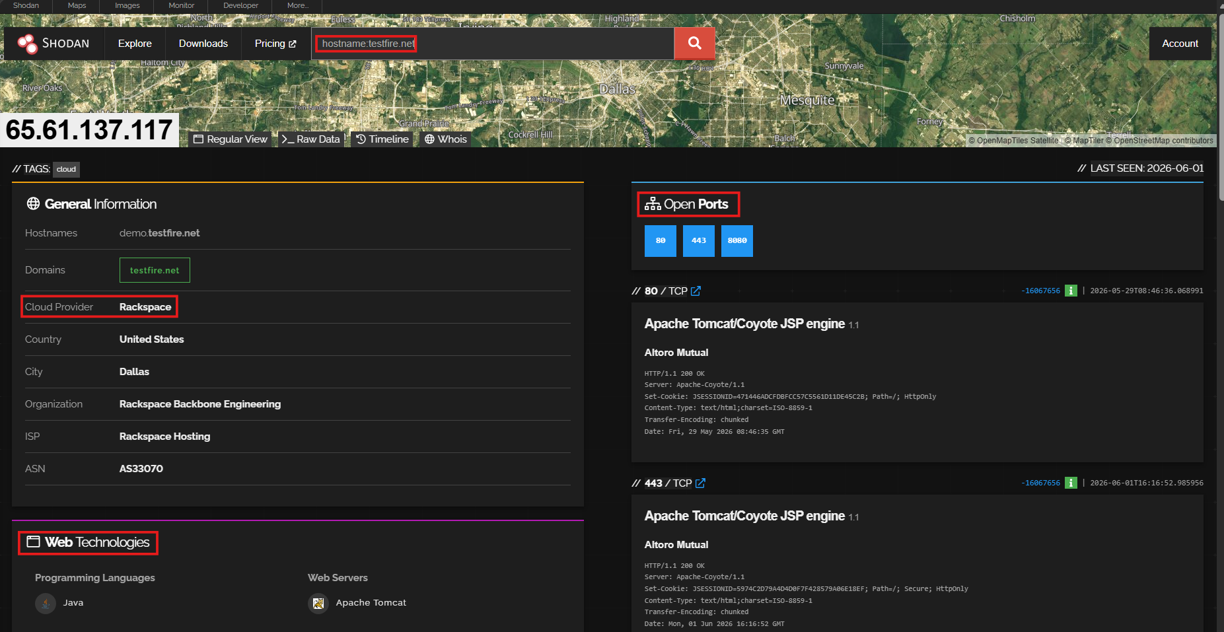The width and height of the screenshot is (1224, 632).
Task: Click the Altoro Mutual title in the port 443 banner
Action: click(x=676, y=545)
